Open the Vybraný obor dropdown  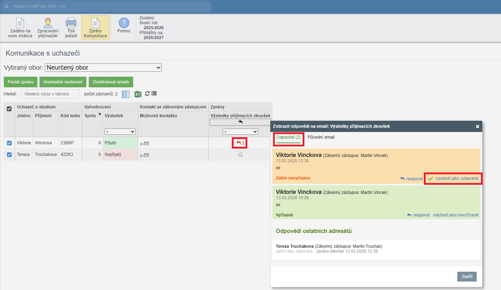(x=103, y=68)
